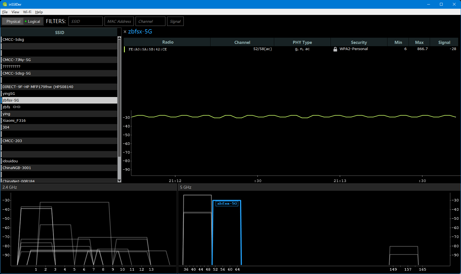461x274 pixels.
Task: Select the Xiaomi_F316 network in list
Action: [x=14, y=120]
